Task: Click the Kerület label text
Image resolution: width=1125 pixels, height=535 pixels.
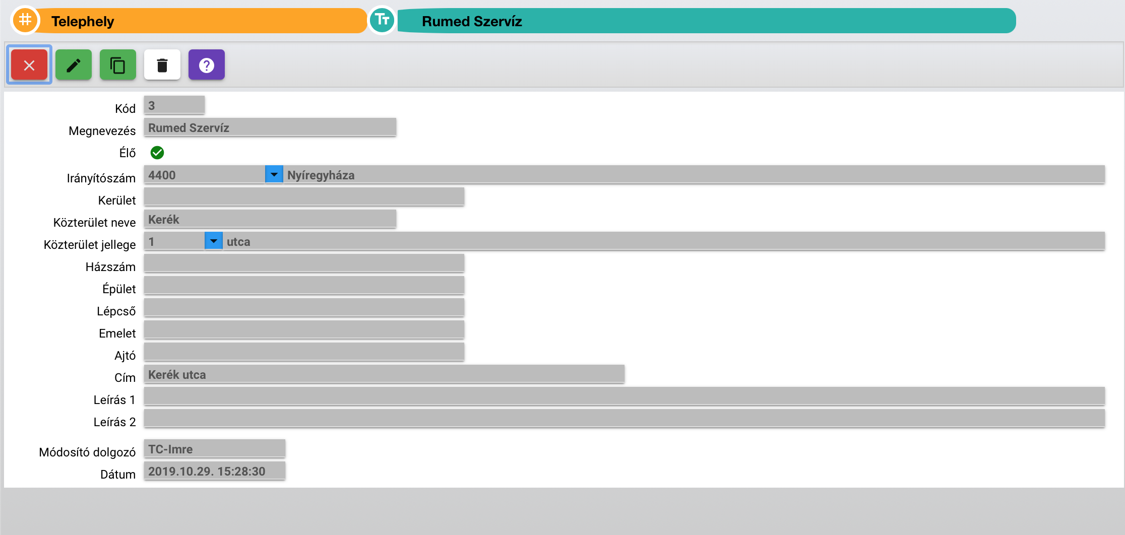Action: tap(117, 200)
